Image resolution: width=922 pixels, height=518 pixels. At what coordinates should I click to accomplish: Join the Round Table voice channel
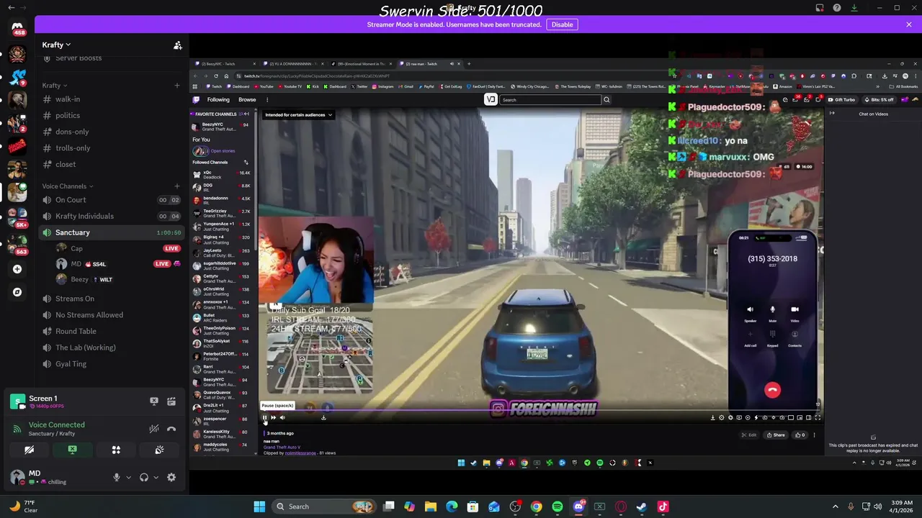[112, 331]
